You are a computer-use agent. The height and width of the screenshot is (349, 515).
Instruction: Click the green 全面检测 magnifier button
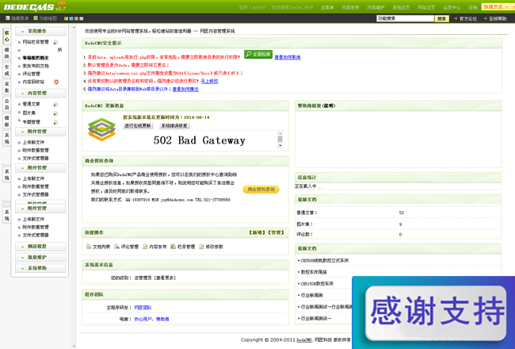click(x=258, y=54)
